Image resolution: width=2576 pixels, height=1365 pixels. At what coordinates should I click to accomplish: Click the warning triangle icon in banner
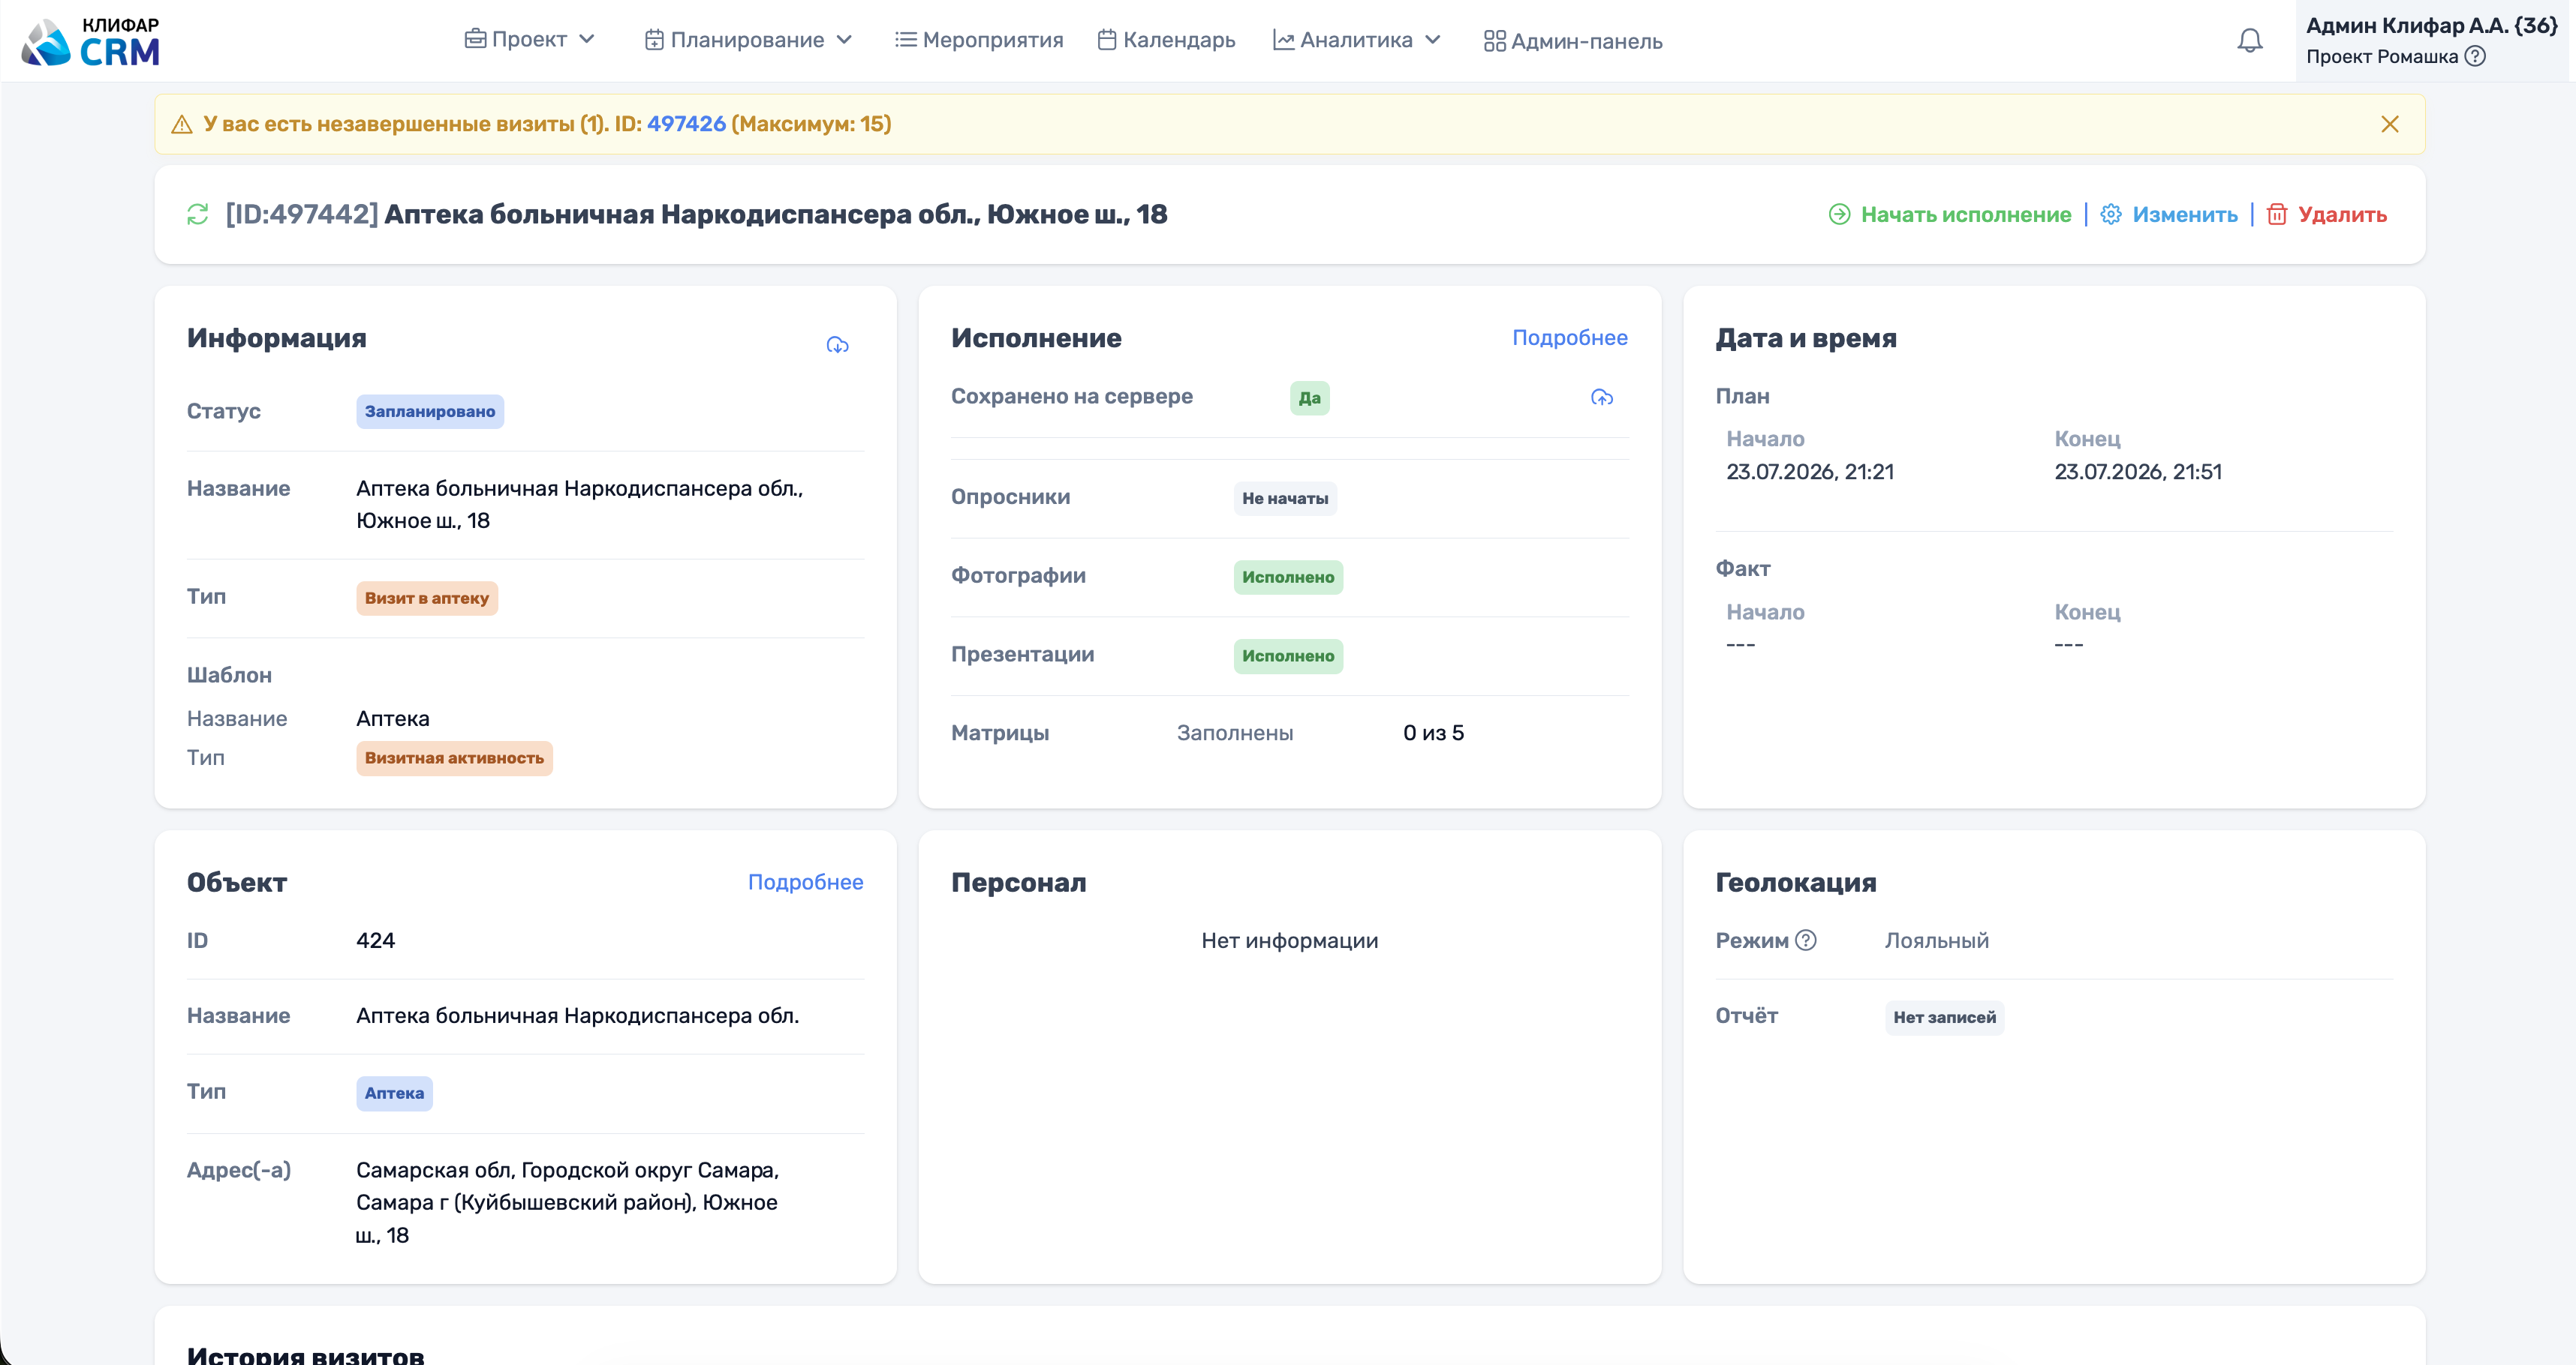(182, 124)
